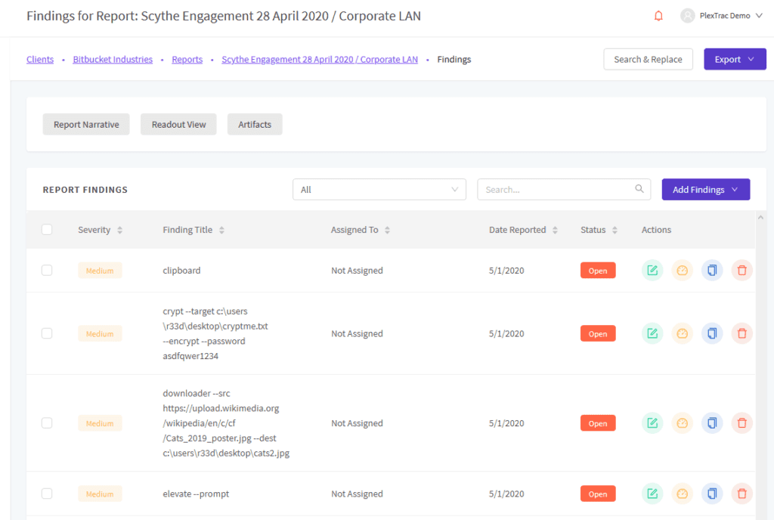774x520 pixels.
Task: Expand the Add Findings dropdown
Action: [x=705, y=189]
